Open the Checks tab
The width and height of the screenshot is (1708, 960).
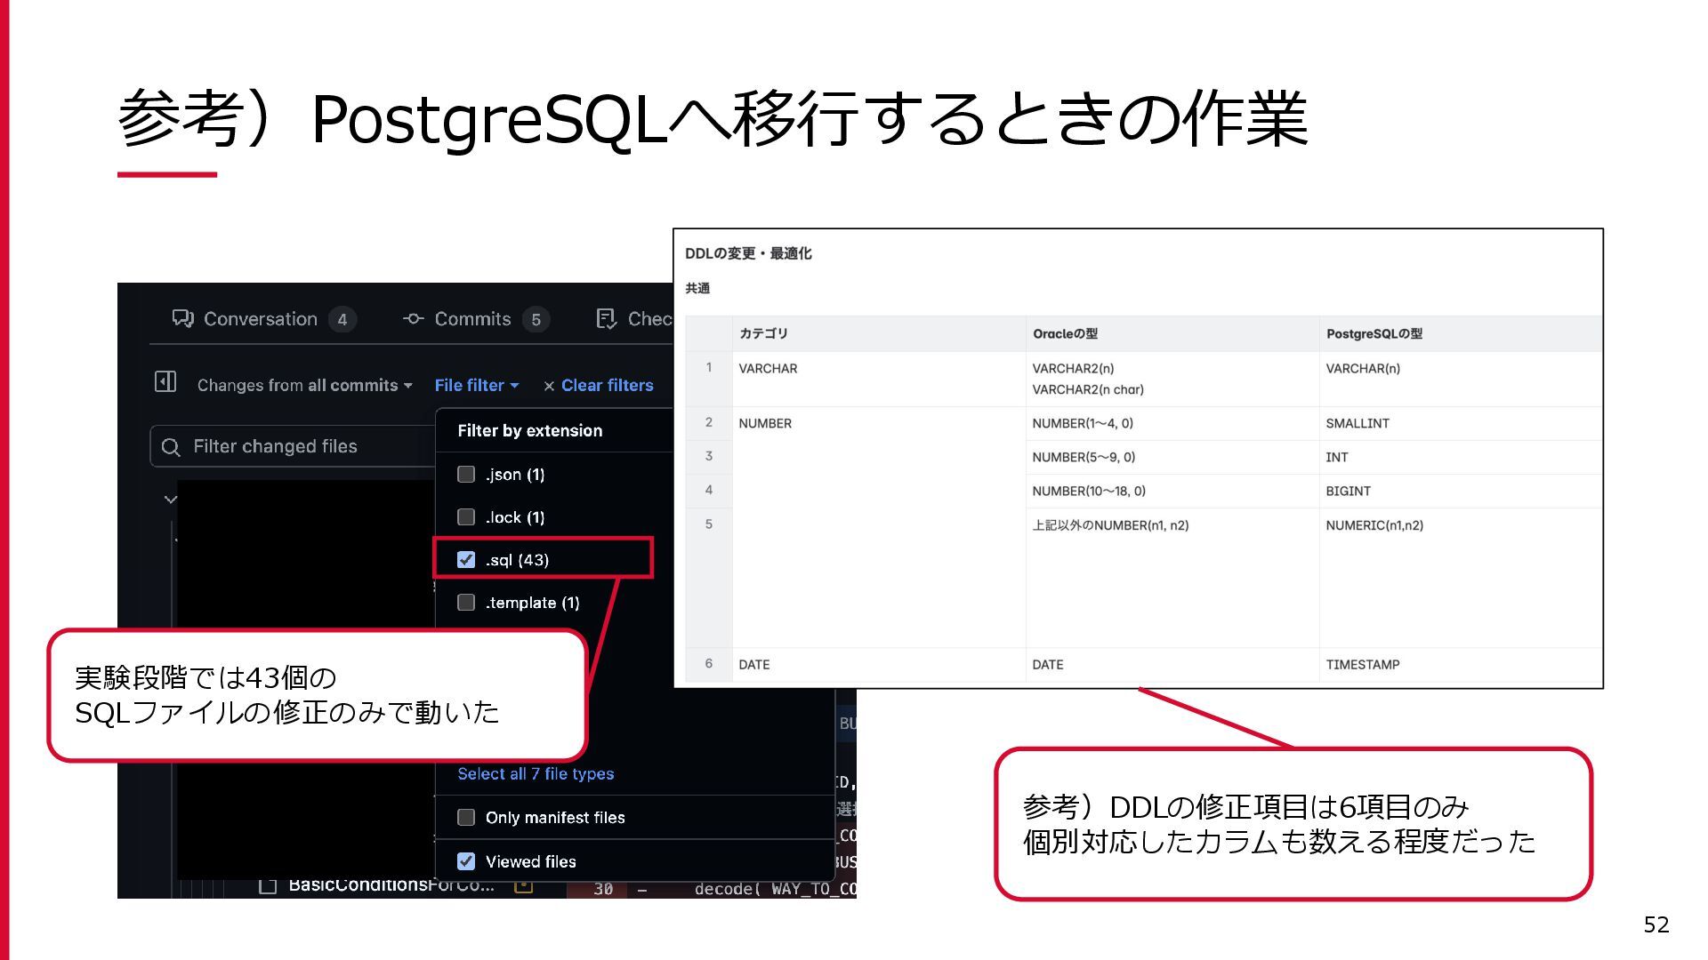634,319
